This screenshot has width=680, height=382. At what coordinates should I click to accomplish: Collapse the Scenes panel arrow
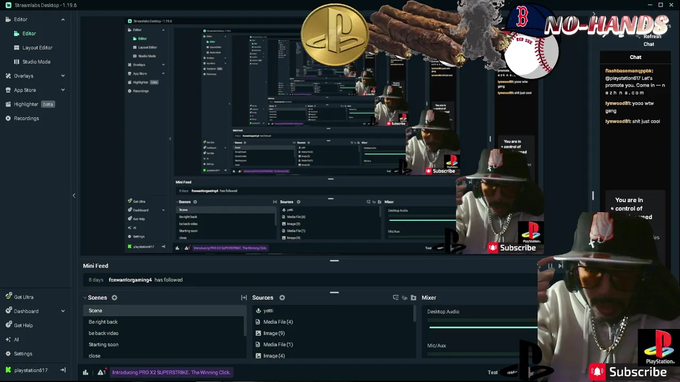point(84,298)
